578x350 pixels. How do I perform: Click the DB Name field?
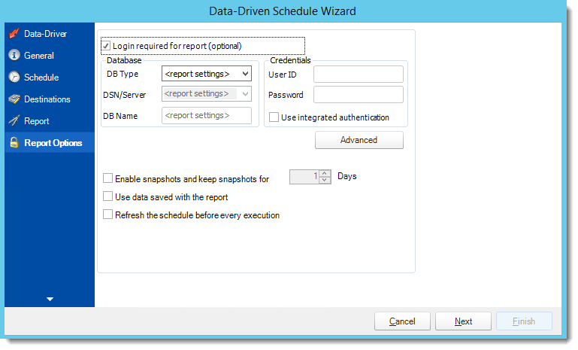[207, 116]
